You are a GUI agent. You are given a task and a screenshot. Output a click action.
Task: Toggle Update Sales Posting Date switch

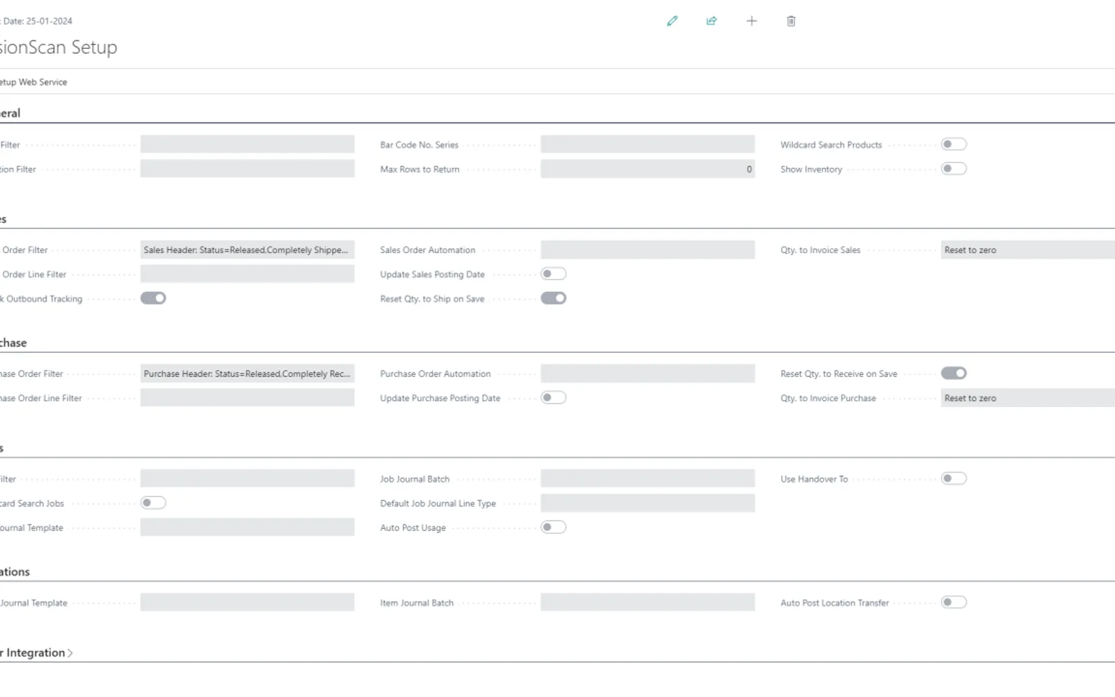(x=553, y=274)
